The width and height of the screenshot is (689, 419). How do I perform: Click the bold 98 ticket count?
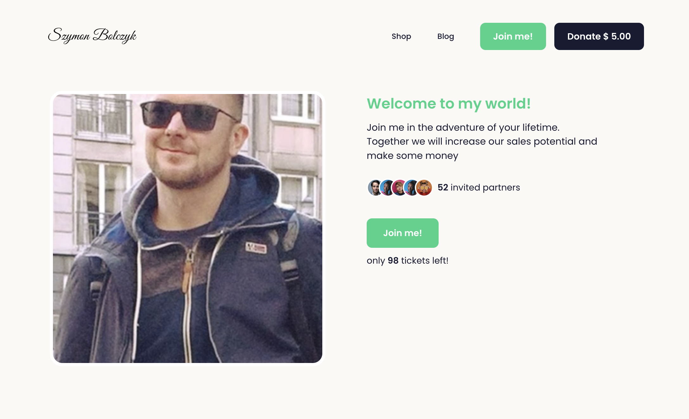pyautogui.click(x=393, y=260)
